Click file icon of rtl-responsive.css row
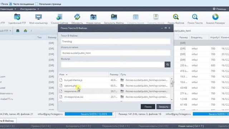This screenshot has width=229, height=129. [x=61, y=97]
